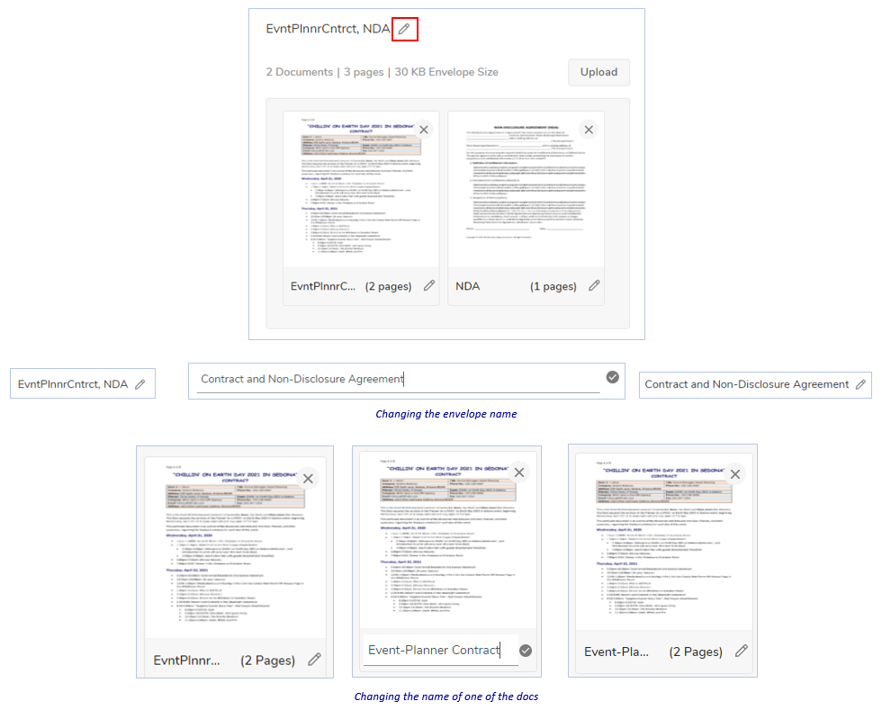Remove the NDA document with its X icon
This screenshot has width=882, height=710.
coord(589,130)
